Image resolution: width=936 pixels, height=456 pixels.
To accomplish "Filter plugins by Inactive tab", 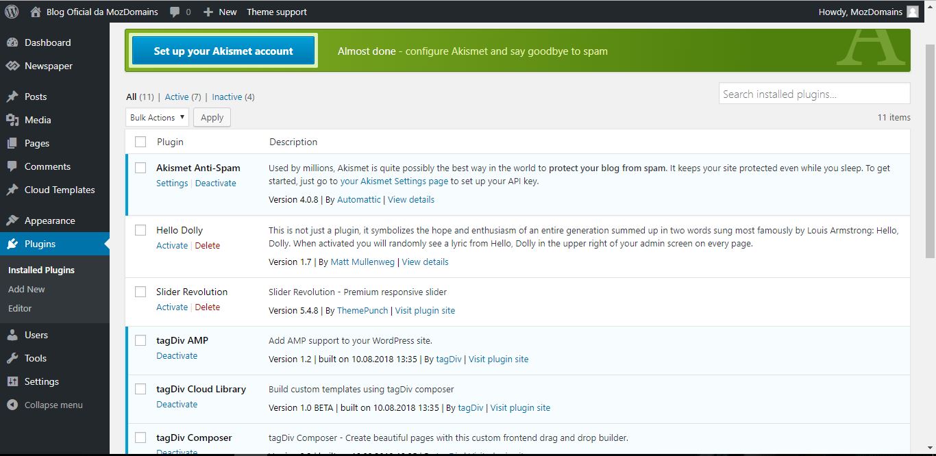I will pyautogui.click(x=227, y=97).
